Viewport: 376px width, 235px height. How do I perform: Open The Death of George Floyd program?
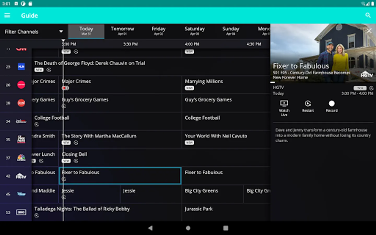[151, 66]
